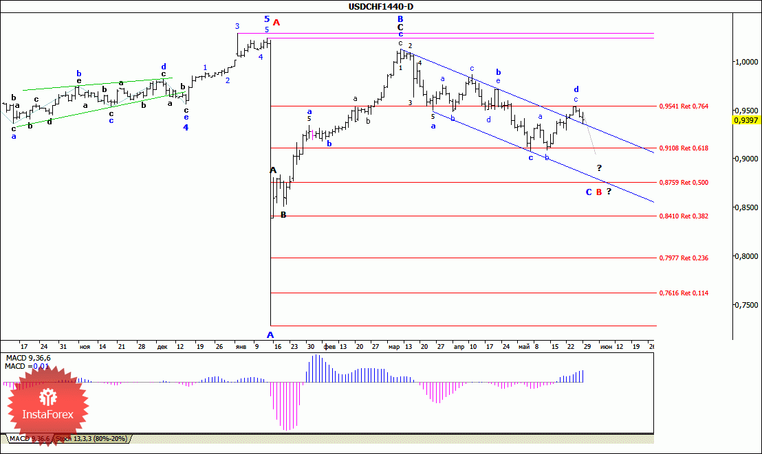Click the 'янв' date on the time axis

(241, 347)
